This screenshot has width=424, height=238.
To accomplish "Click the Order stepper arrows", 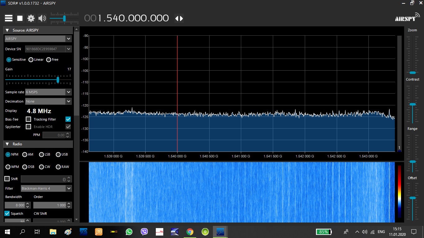I will [69, 205].
